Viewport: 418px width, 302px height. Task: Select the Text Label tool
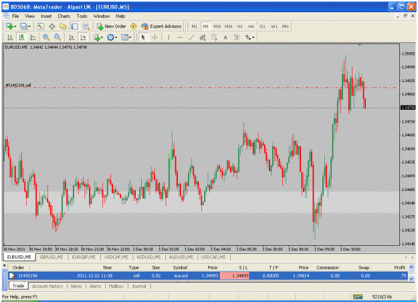tap(237, 37)
